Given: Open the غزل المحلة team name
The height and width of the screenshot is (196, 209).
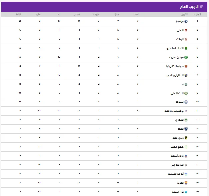Looking at the screenshot, I should tap(178, 192).
